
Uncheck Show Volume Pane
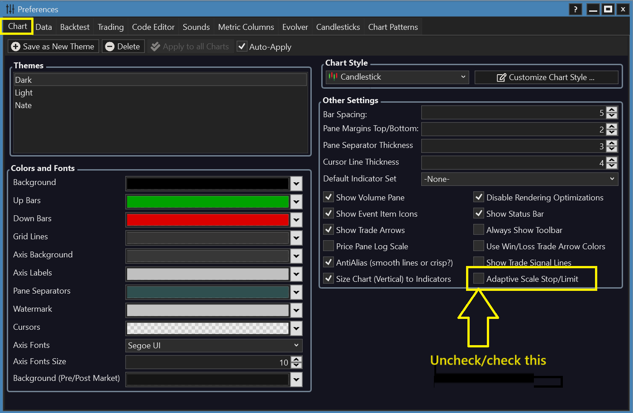(x=328, y=197)
